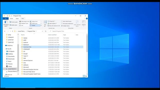Click the Hide selected items button
This screenshot has width=160, height=90.
77,23
